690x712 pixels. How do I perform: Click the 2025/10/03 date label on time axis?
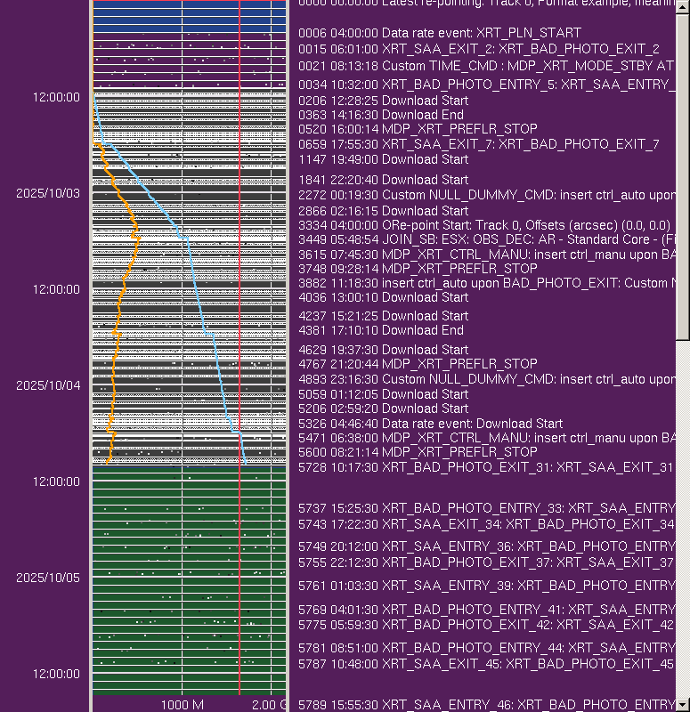47,193
